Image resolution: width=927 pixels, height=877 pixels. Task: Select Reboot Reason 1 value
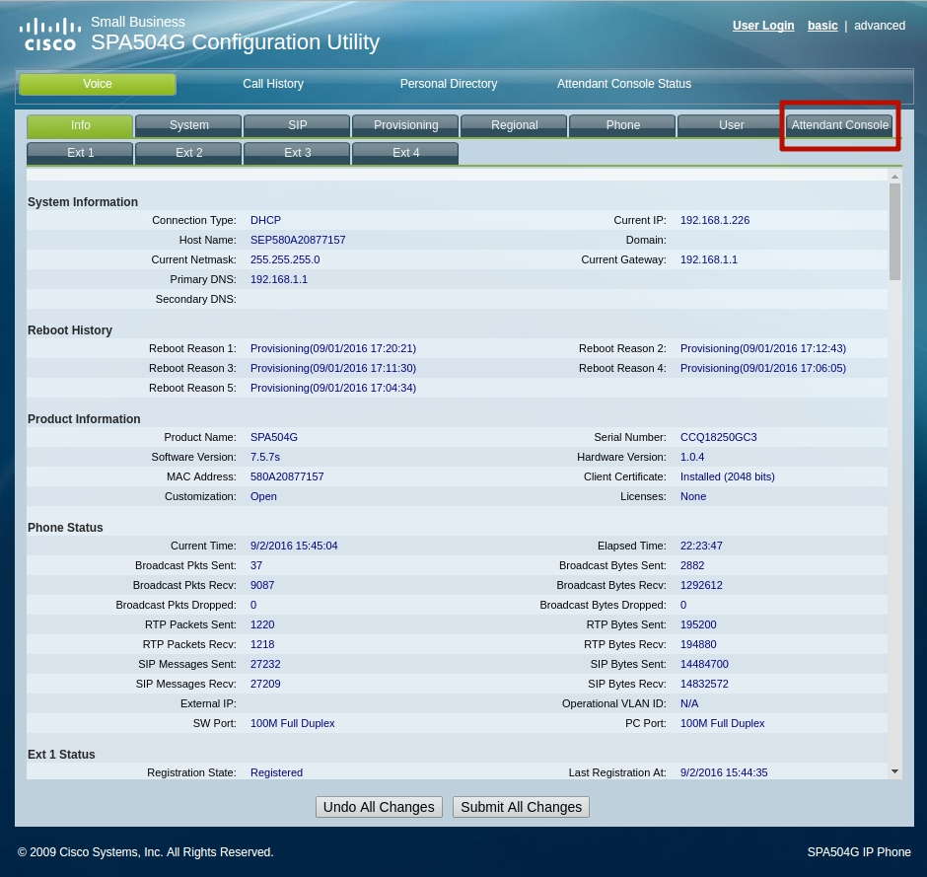point(333,349)
